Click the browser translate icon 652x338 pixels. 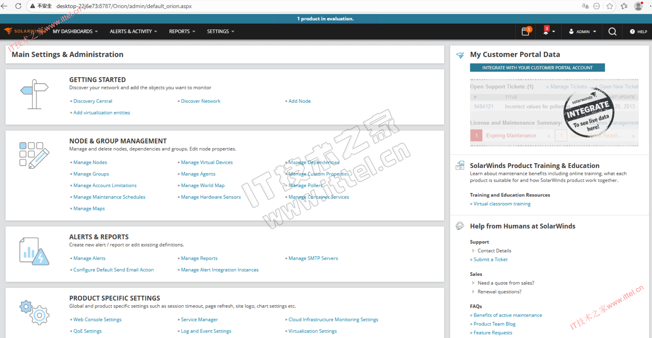point(585,6)
